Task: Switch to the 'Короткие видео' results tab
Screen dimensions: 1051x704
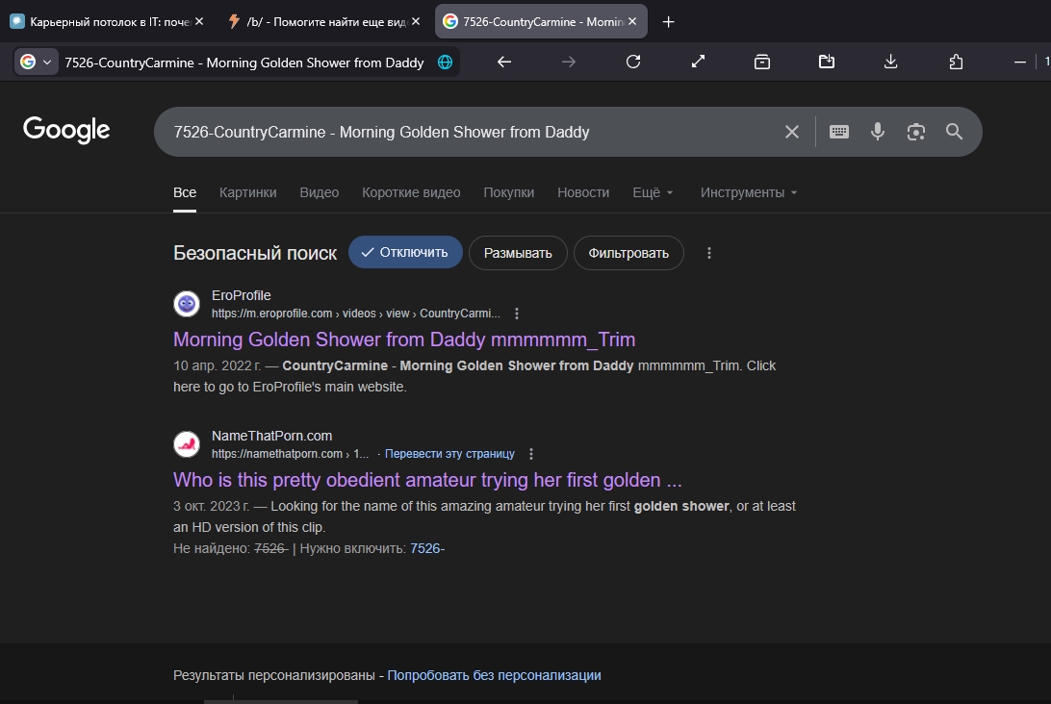Action: (x=411, y=193)
